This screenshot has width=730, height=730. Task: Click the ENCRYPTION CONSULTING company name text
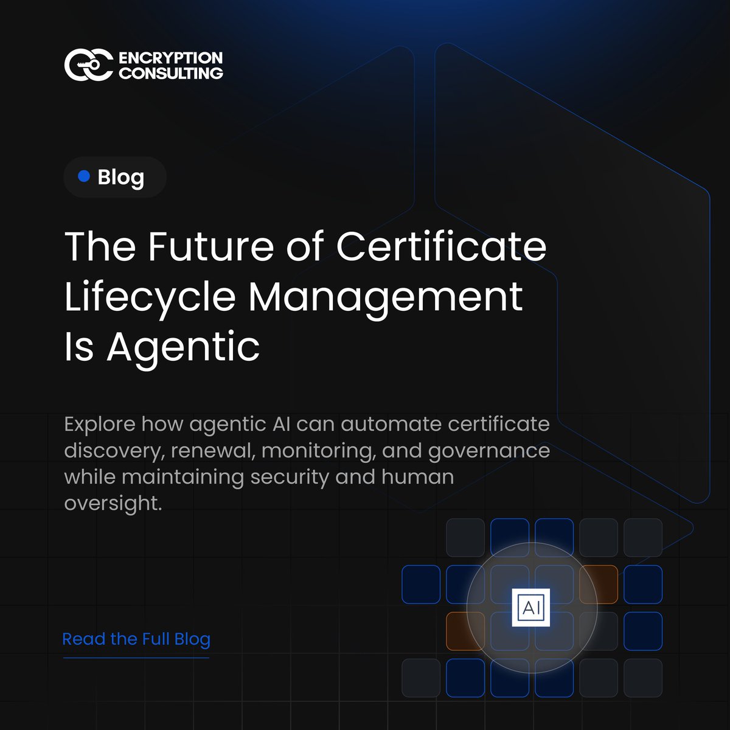[171, 65]
